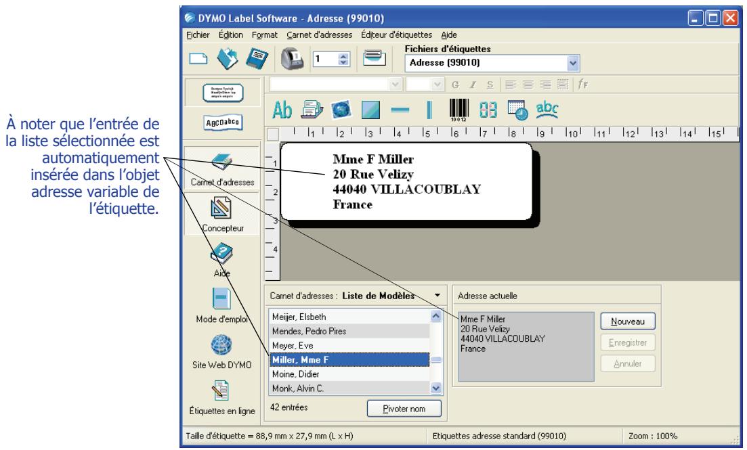Select "Monk, Alvin C." entry
The width and height of the screenshot is (747, 450).
(349, 388)
